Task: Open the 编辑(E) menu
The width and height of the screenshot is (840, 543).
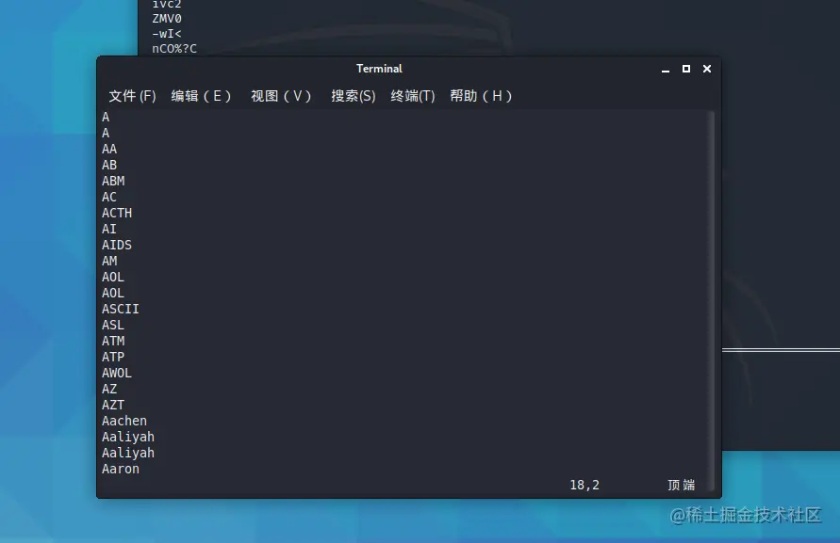Action: [x=201, y=96]
